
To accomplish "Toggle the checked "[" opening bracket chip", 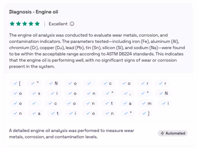I will (17, 83).
